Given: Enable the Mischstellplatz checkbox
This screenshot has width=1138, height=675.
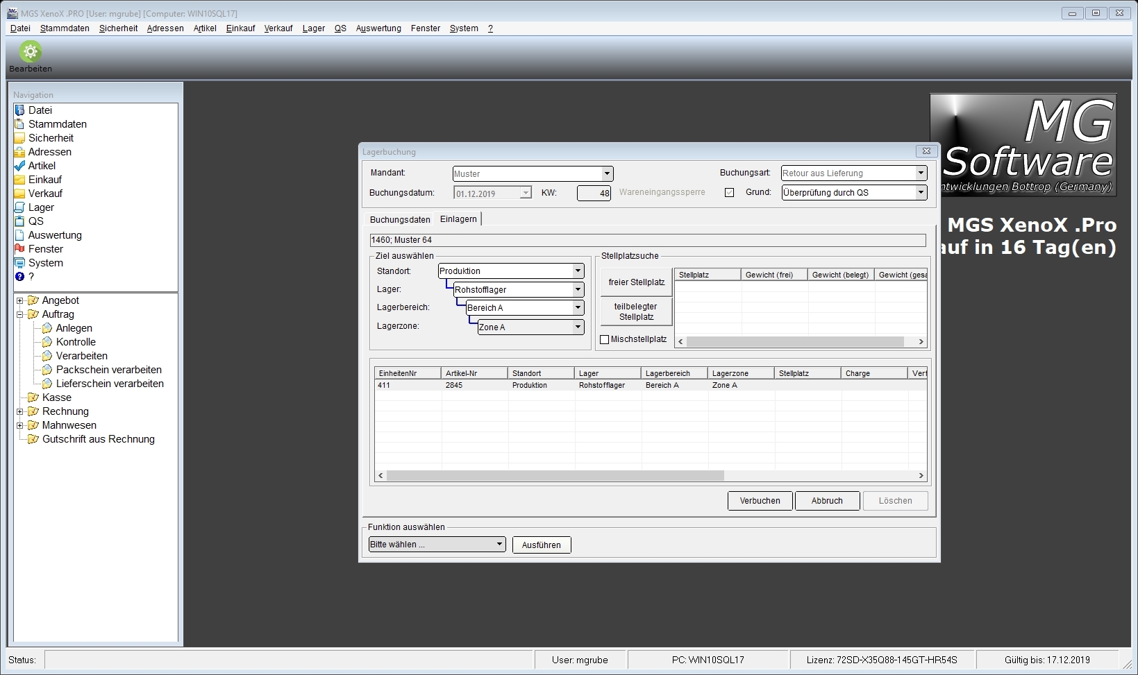Looking at the screenshot, I should coord(604,340).
